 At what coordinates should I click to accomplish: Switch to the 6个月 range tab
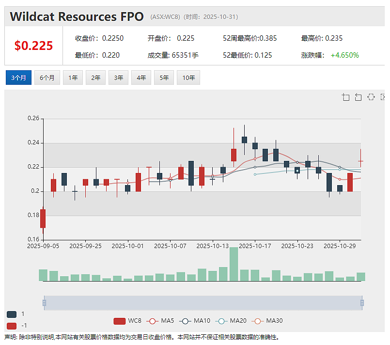47,78
